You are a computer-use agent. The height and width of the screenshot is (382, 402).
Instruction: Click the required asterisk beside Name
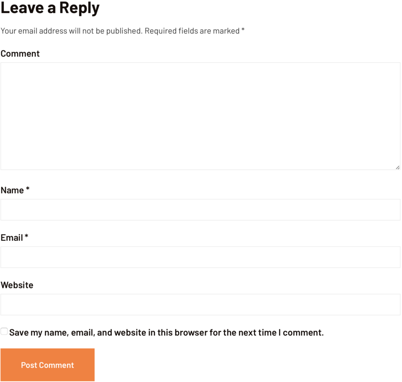pyautogui.click(x=28, y=190)
